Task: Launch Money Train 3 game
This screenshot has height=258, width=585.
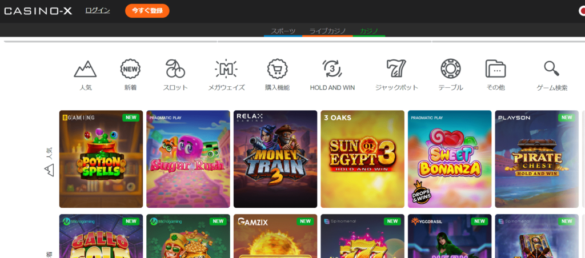Action: [275, 159]
